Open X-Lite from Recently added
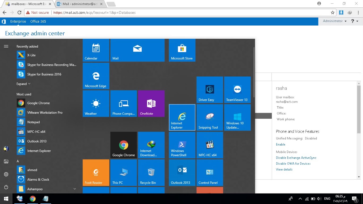 pos(47,55)
